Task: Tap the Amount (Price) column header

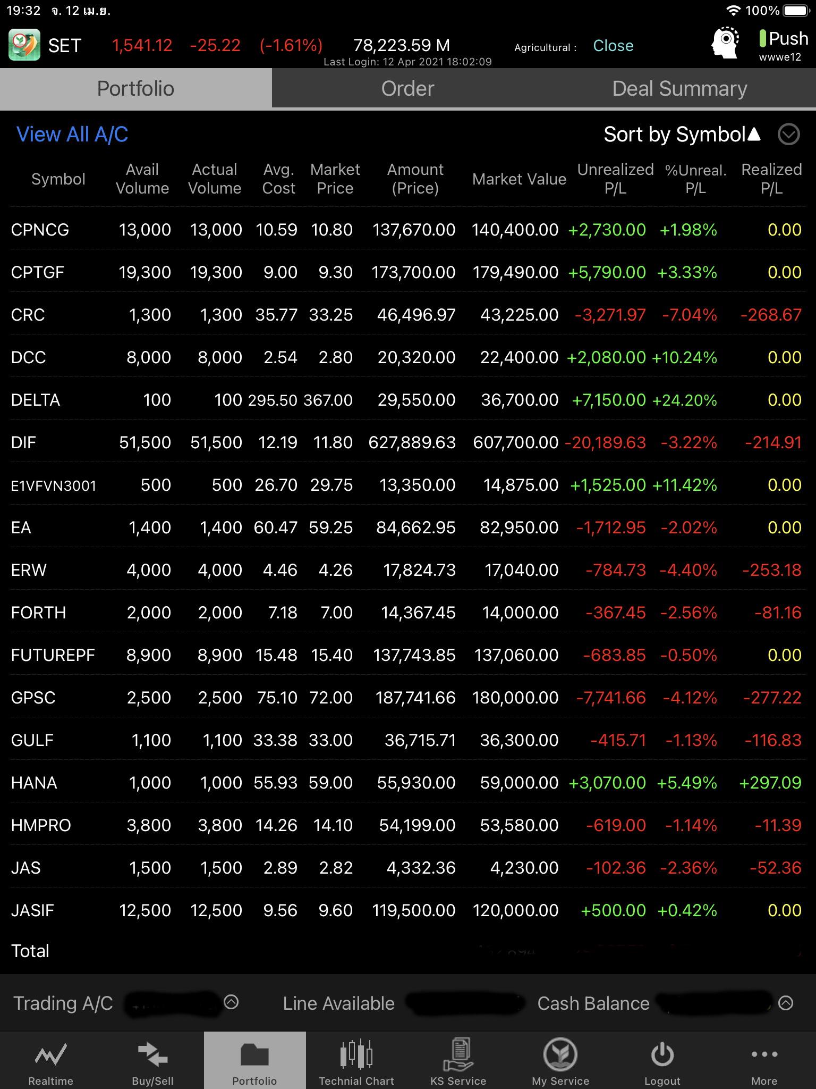Action: tap(415, 179)
